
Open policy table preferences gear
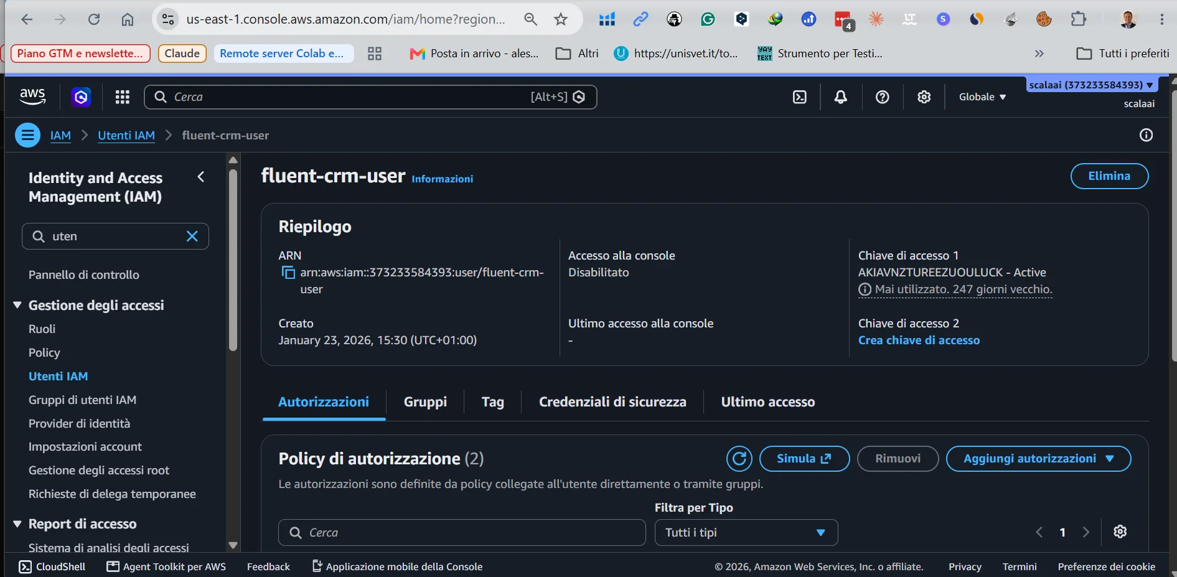1120,532
